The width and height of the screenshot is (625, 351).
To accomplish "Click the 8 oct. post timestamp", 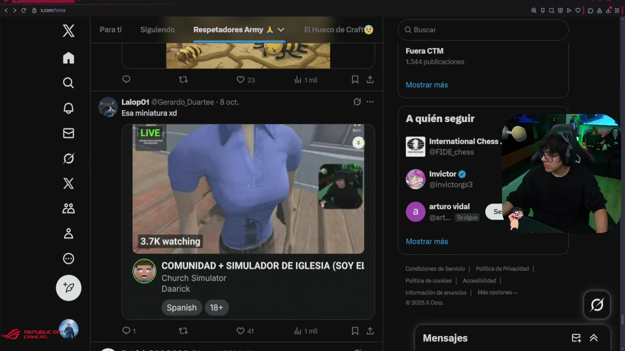I will pos(229,102).
